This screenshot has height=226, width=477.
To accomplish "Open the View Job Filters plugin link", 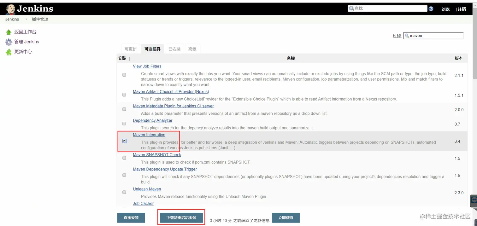I will 147,66.
